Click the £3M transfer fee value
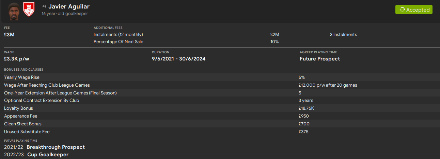440x159 pixels. [x=9, y=34]
